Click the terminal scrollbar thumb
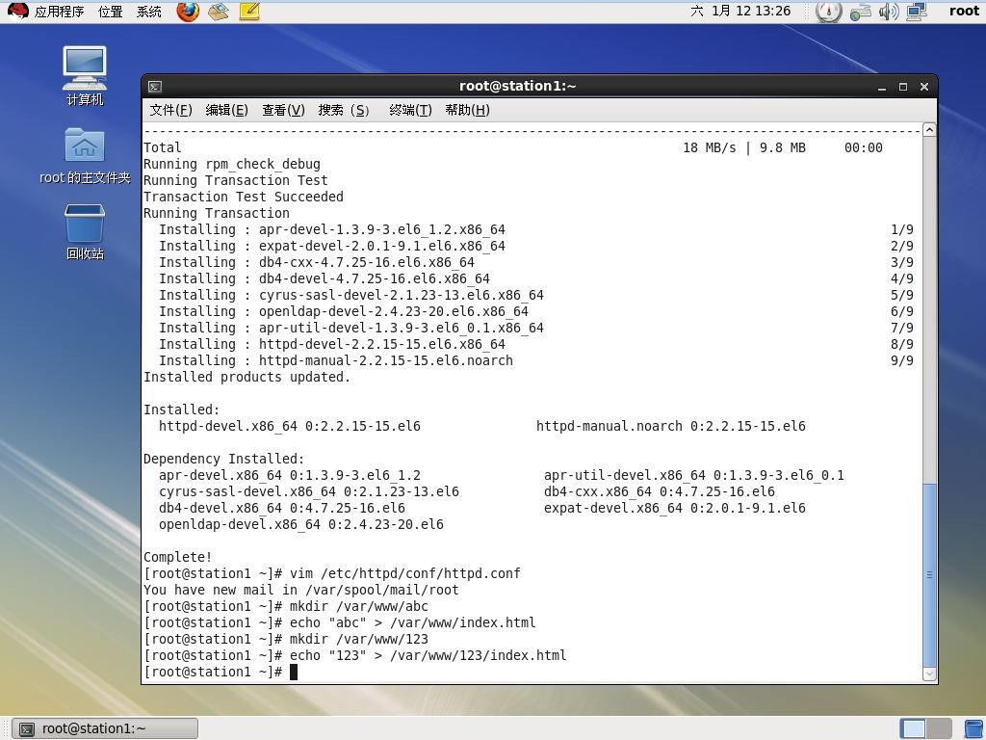Image resolution: width=986 pixels, height=740 pixels. click(929, 574)
